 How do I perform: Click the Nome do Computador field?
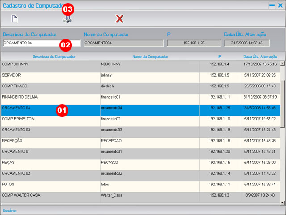point(123,43)
